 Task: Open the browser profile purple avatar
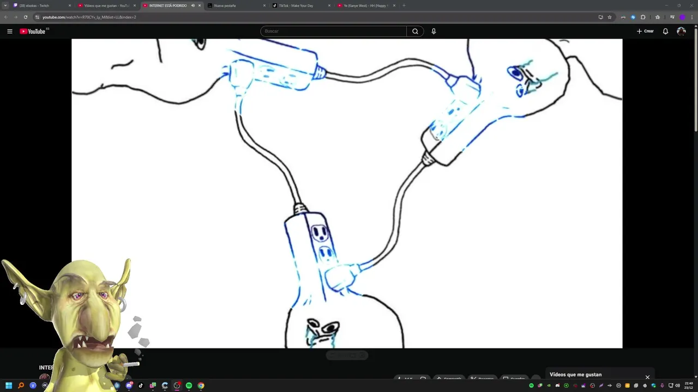pyautogui.click(x=682, y=17)
